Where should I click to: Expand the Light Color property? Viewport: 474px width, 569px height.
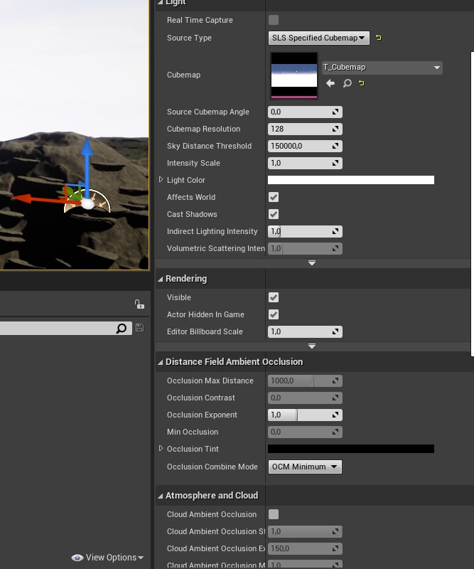[161, 180]
